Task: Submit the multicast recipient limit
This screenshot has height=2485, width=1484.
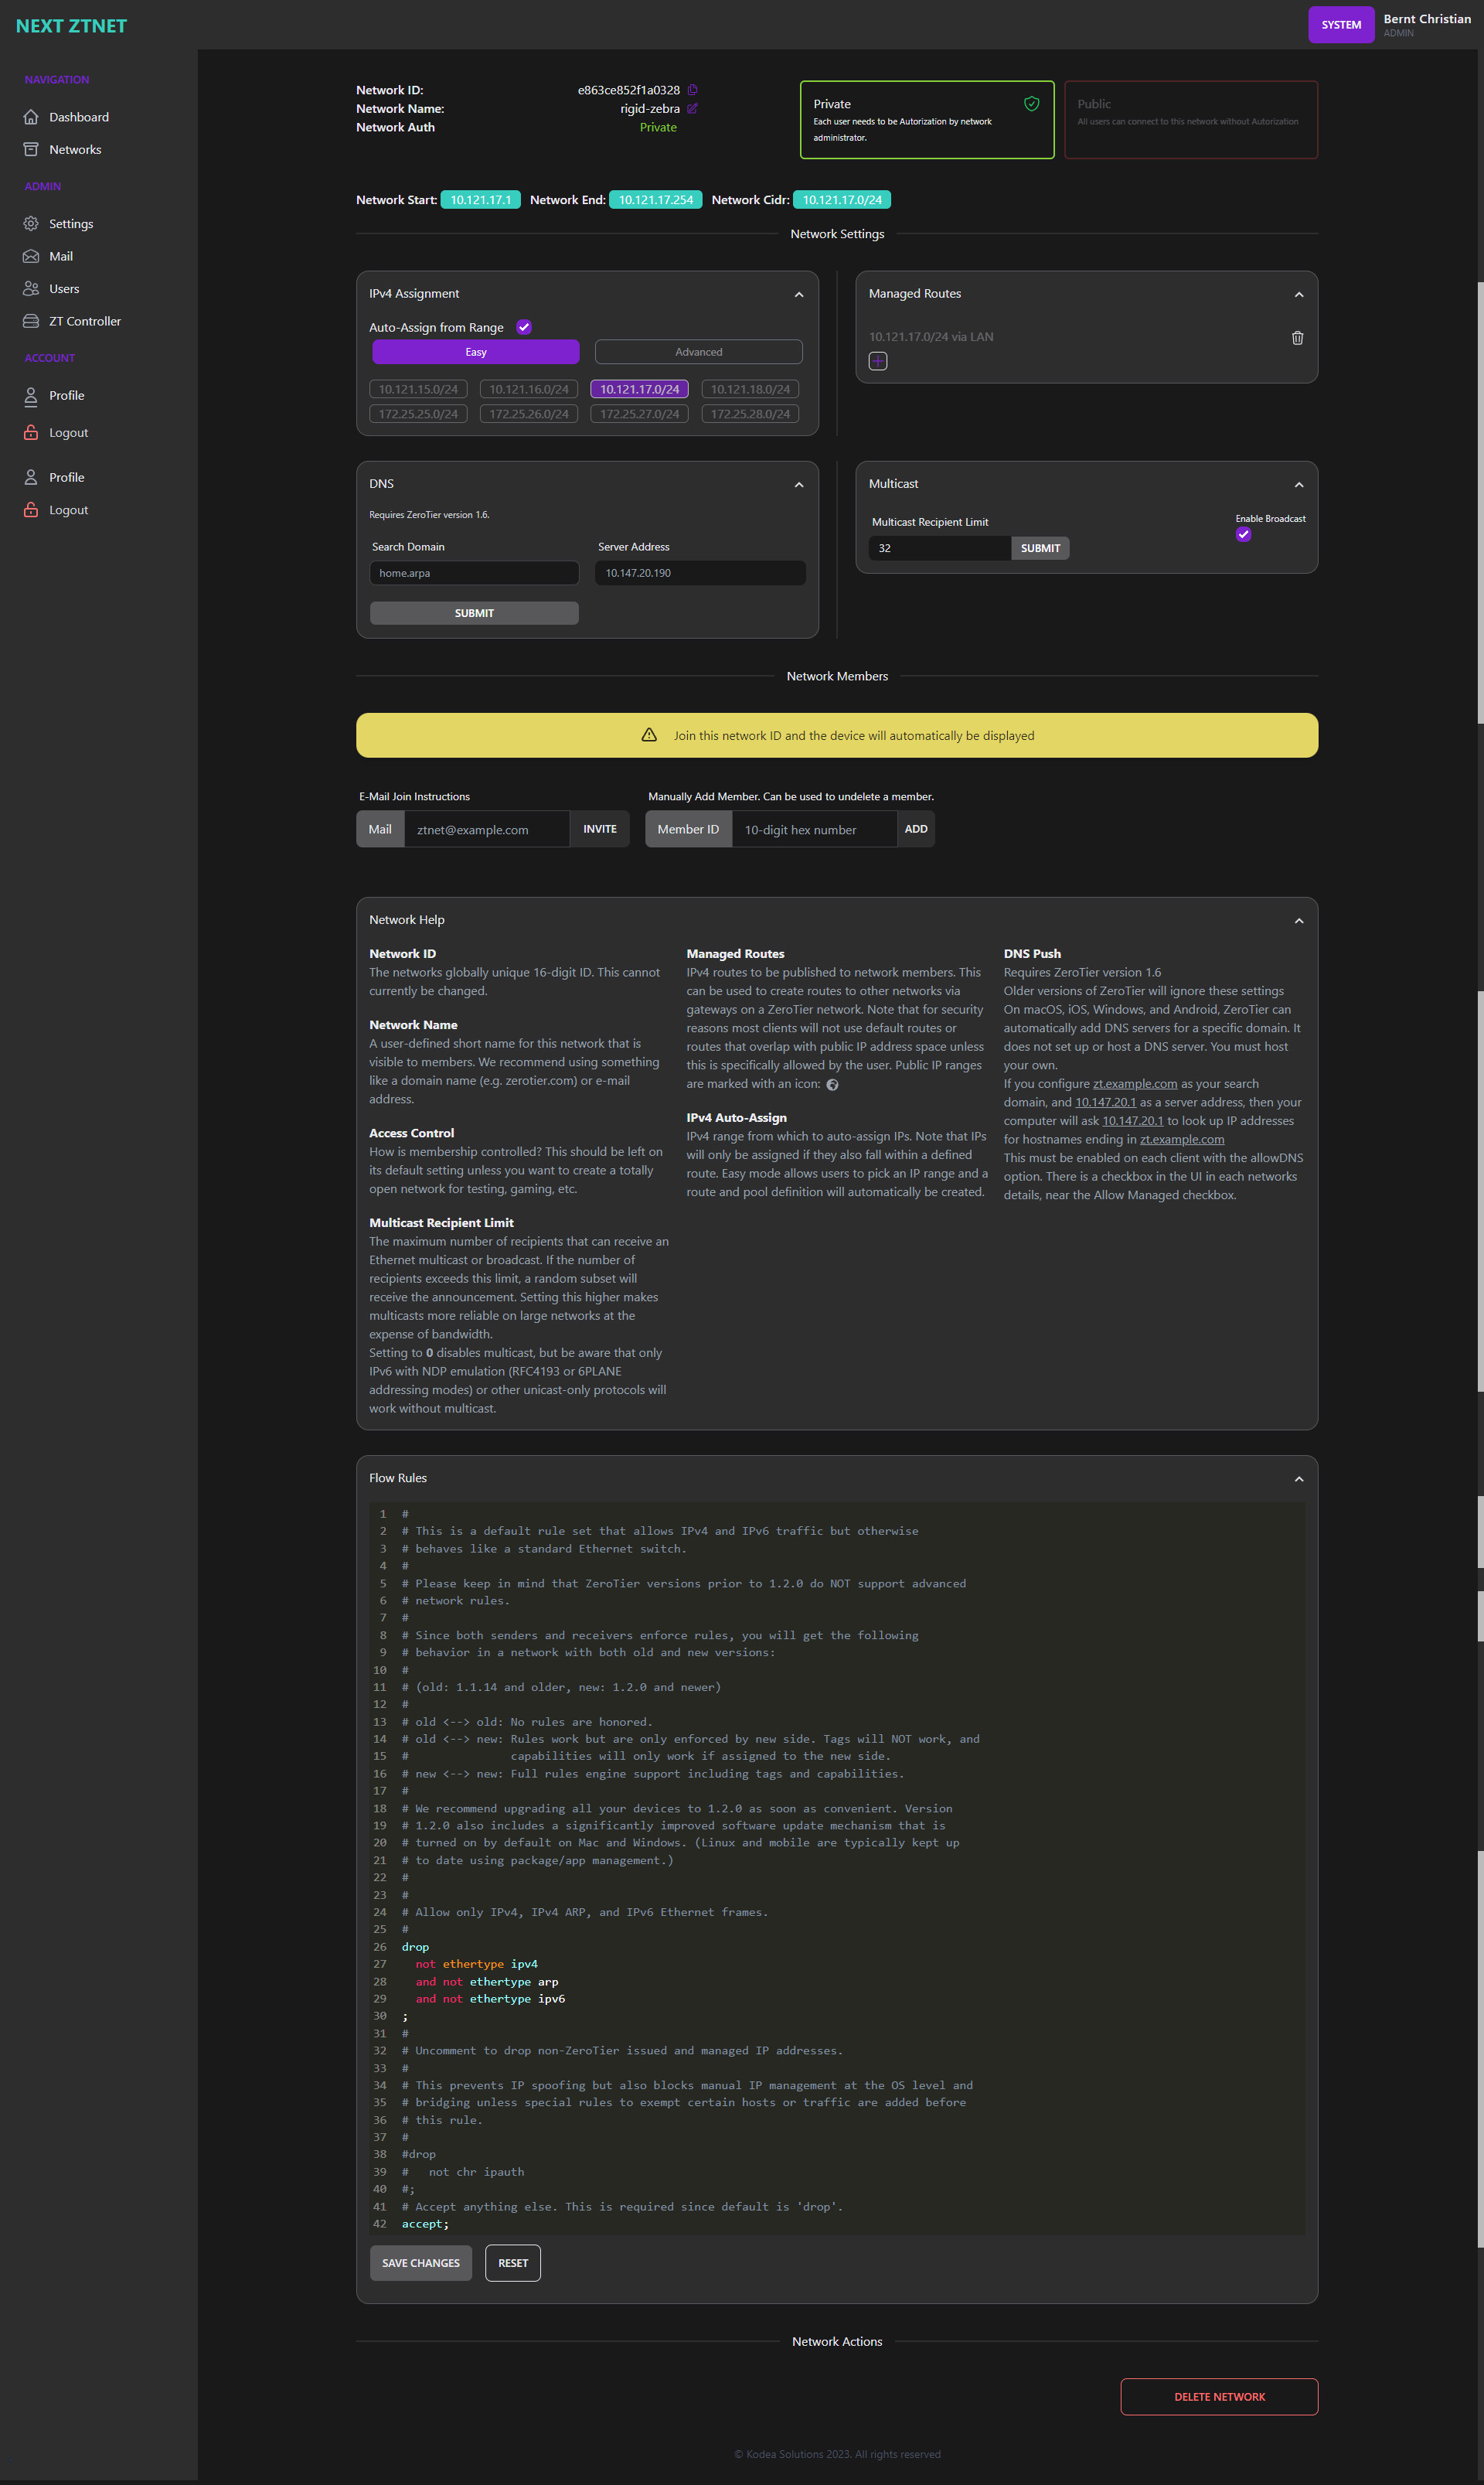Action: click(1040, 548)
